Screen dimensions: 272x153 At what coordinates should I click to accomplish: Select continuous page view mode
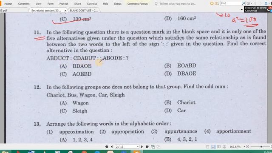(x=213, y=147)
